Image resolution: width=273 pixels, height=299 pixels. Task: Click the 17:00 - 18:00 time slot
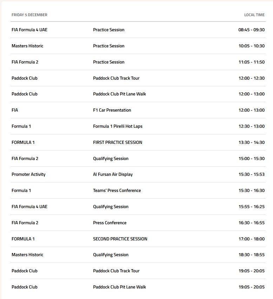tap(251, 239)
